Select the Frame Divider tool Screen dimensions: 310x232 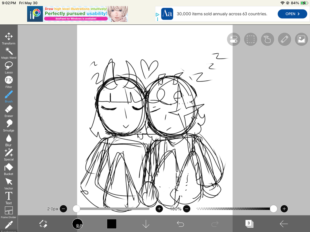tap(9, 213)
